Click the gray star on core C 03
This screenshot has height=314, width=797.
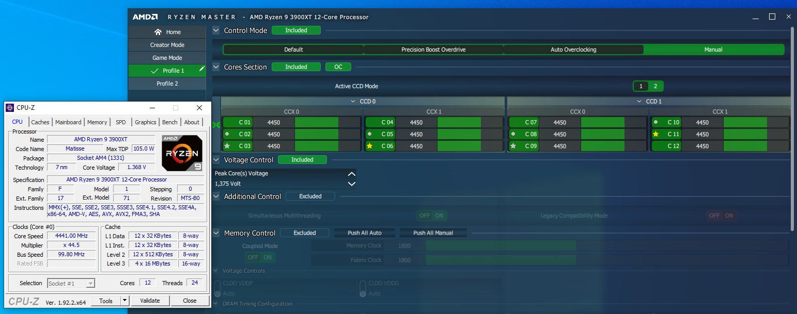pyautogui.click(x=227, y=146)
